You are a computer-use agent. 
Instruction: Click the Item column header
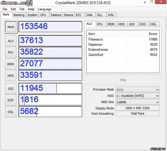coord(107,34)
